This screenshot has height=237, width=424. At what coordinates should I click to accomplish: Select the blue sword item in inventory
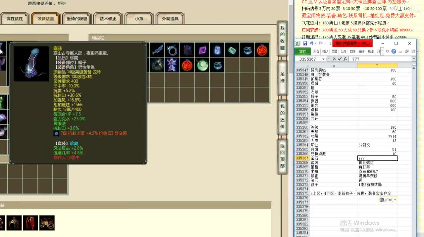point(157,50)
